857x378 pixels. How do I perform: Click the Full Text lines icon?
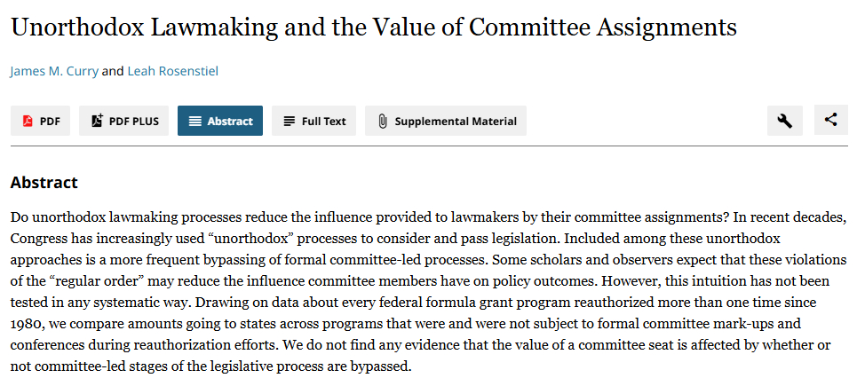289,122
